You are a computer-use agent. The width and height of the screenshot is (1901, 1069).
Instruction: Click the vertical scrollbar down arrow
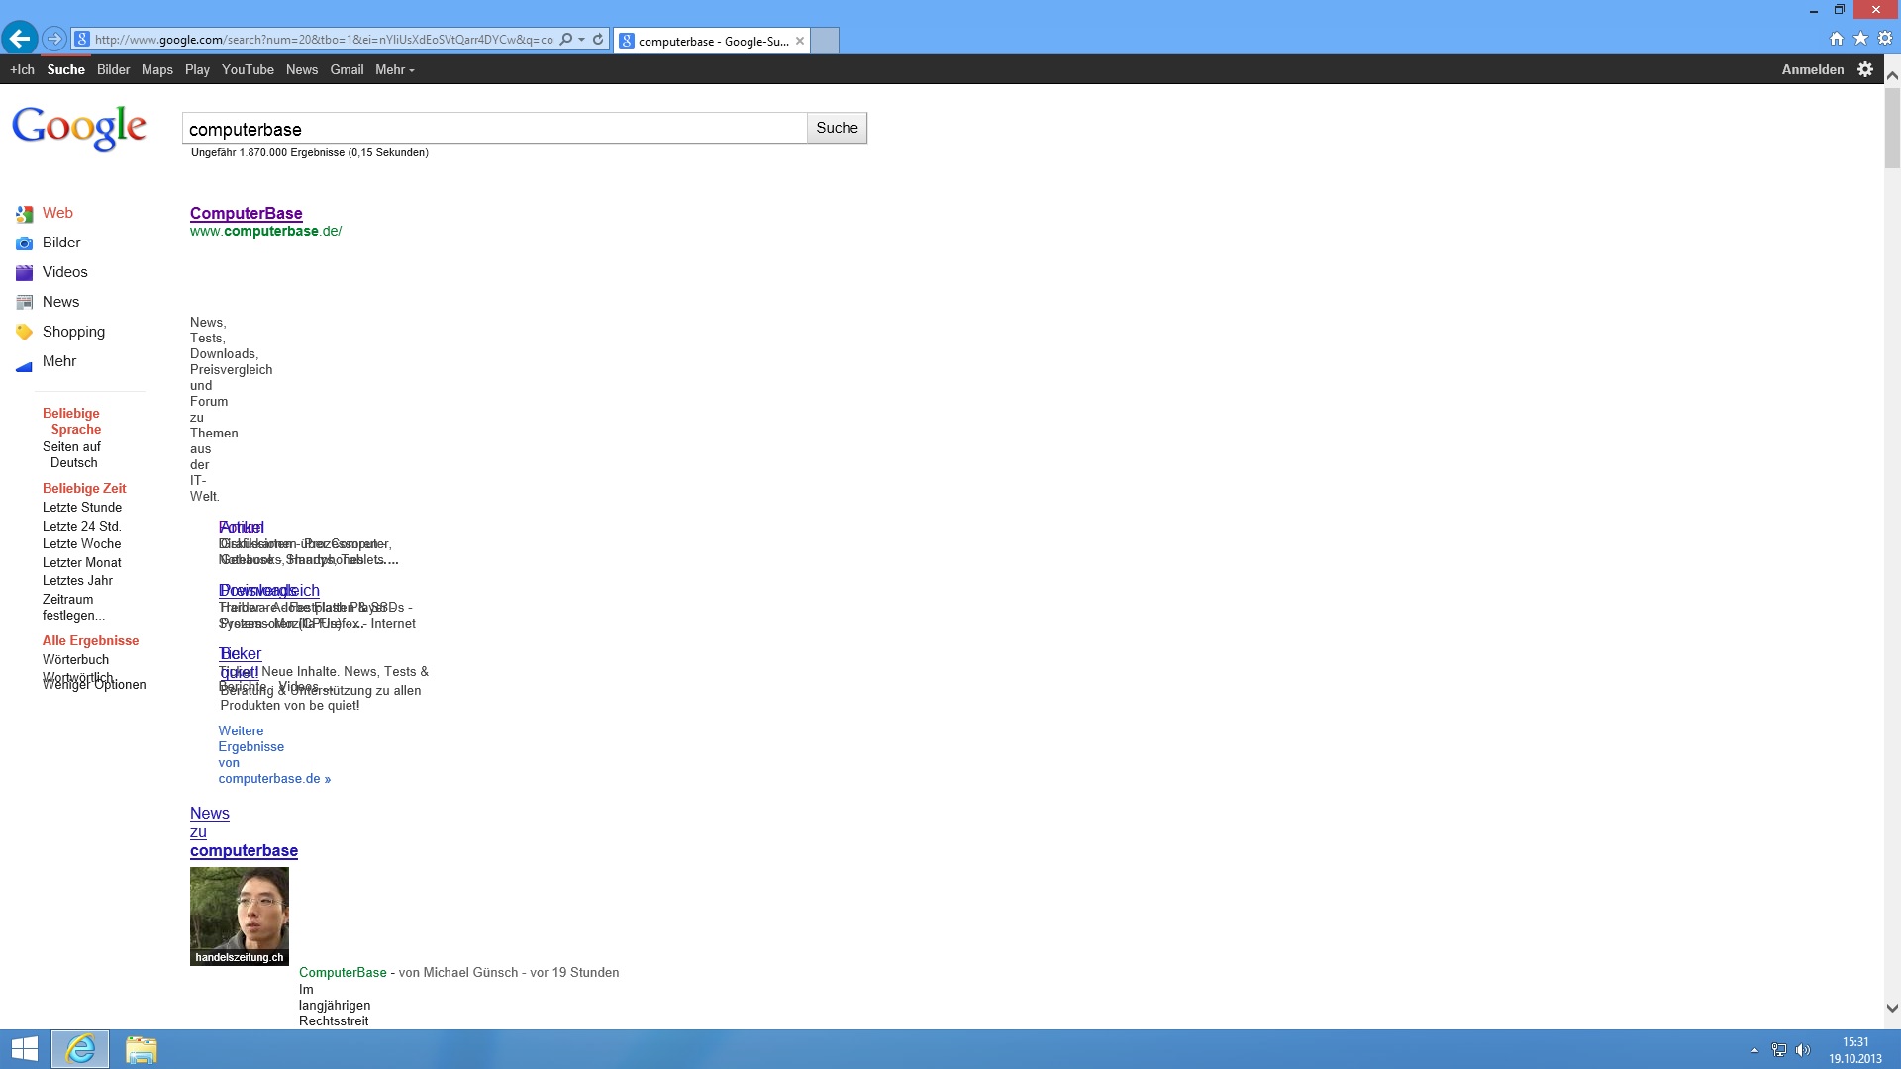[1892, 1009]
